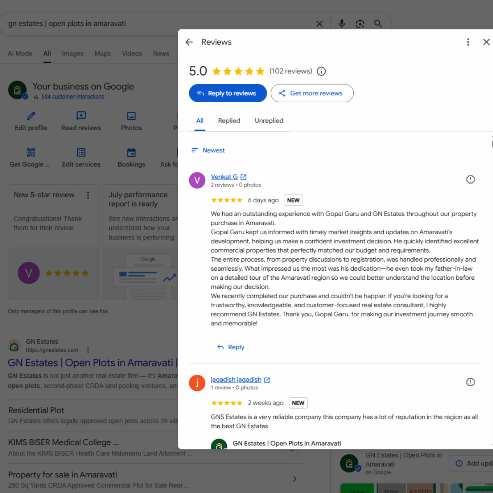Open New 5-star review card menu

pos(88,195)
